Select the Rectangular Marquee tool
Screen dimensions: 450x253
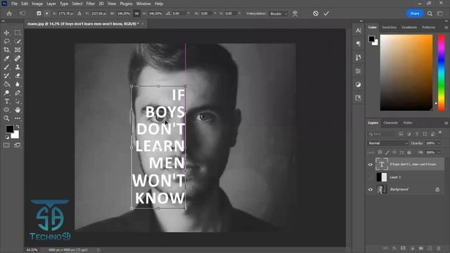click(x=18, y=33)
